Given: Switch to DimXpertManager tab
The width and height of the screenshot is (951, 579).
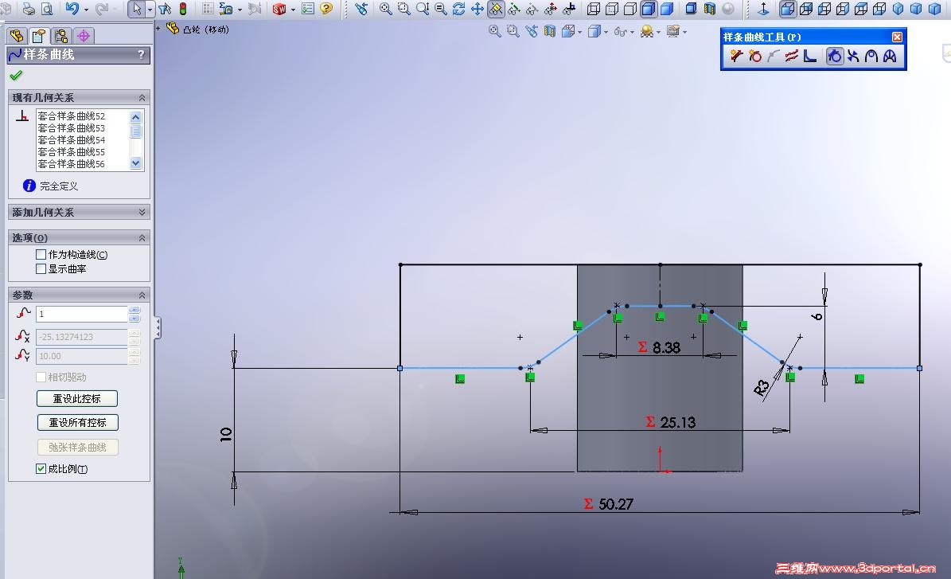Looking at the screenshot, I should pyautogui.click(x=84, y=35).
